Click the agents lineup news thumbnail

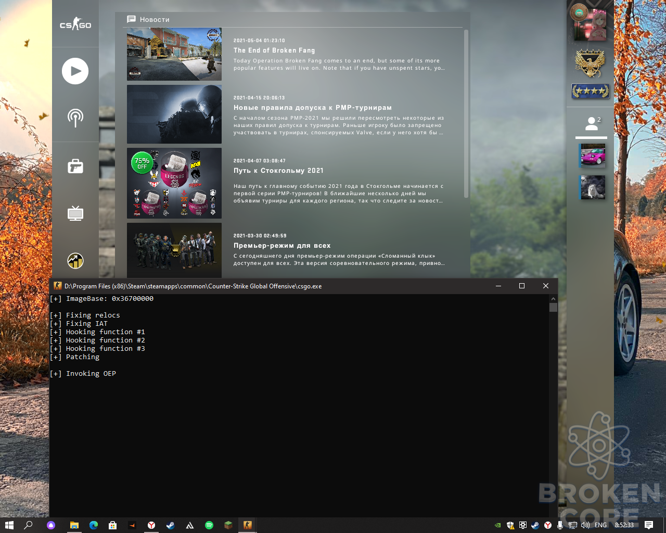coord(174,250)
